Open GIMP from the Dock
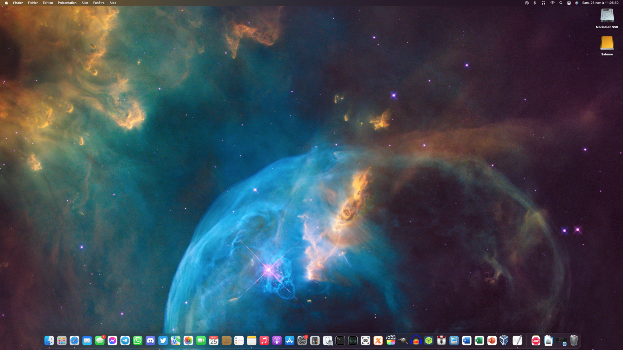 point(403,341)
